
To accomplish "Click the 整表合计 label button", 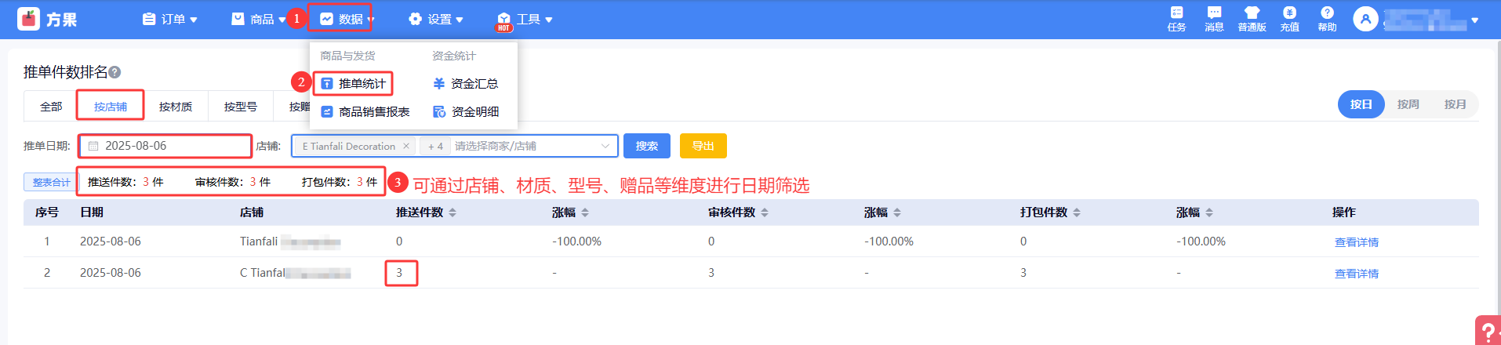I will tap(51, 182).
